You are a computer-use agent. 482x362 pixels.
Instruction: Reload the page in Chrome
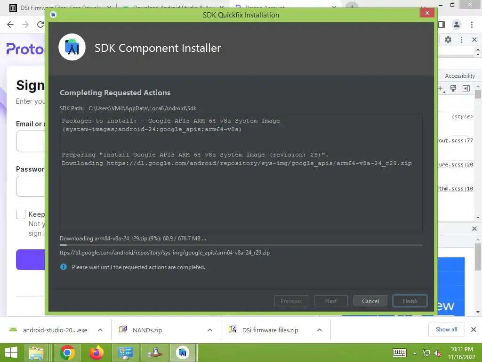click(40, 25)
